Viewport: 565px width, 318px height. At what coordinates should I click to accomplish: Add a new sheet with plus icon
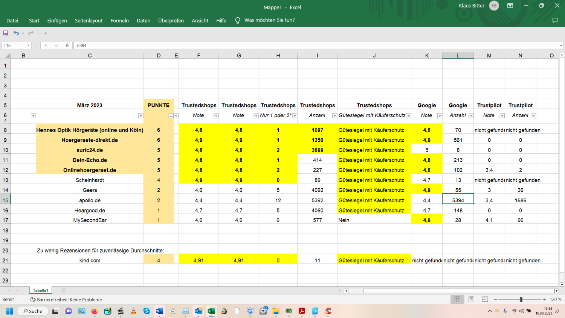tap(64, 290)
